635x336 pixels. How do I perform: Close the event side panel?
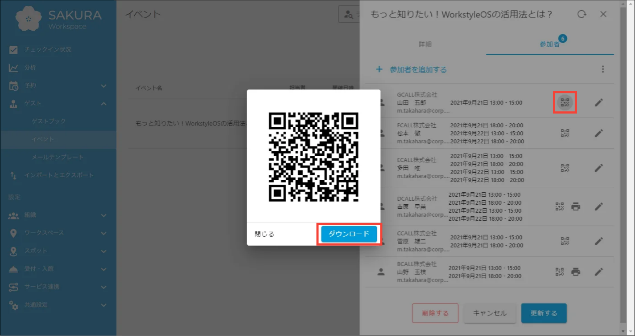[603, 14]
